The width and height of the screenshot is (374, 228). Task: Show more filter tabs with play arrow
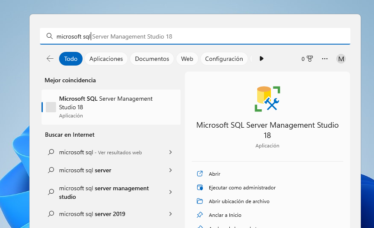click(261, 59)
